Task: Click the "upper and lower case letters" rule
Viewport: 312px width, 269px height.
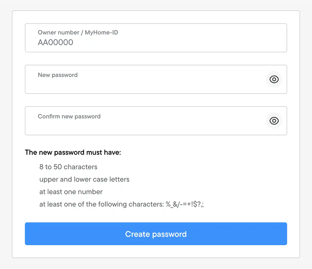Action: [84, 179]
